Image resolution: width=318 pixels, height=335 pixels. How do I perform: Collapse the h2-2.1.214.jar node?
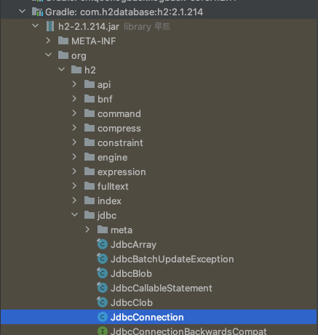click(35, 26)
